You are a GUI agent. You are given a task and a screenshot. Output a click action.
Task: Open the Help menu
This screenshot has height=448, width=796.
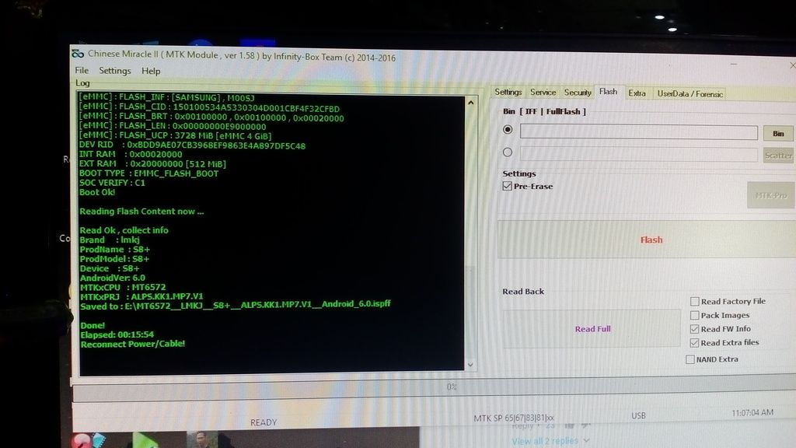[151, 71]
